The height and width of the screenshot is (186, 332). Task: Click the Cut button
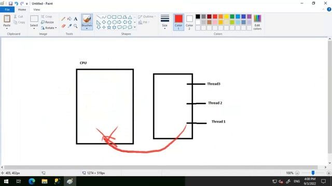click(x=19, y=17)
